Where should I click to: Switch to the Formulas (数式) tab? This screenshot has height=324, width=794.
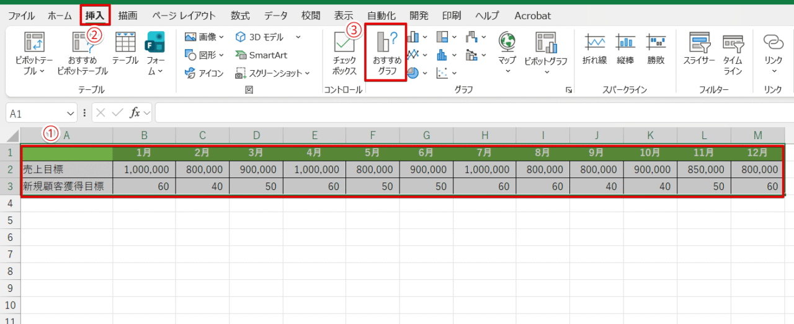[240, 16]
